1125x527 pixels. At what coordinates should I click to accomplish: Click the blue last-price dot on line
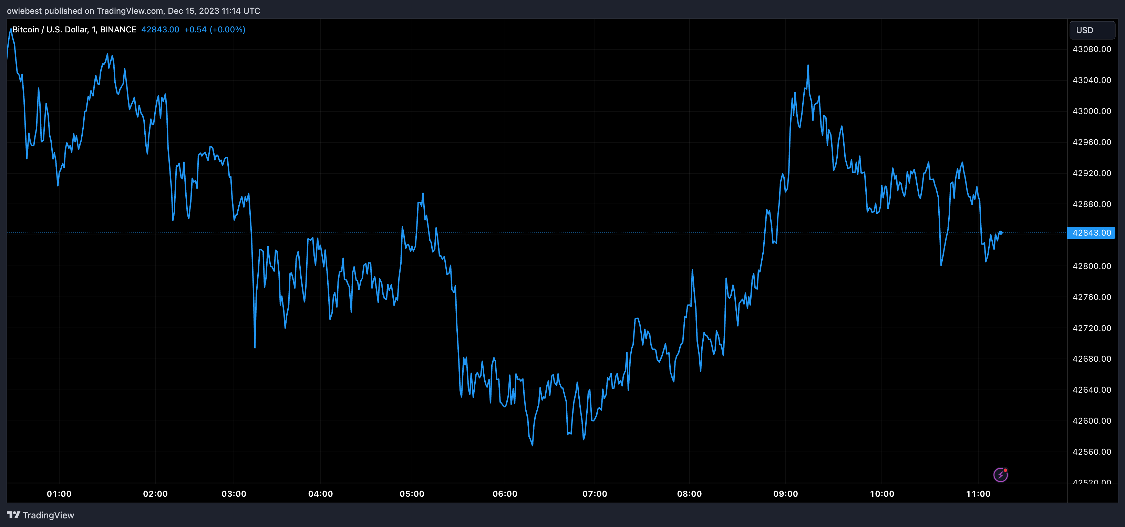pos(1000,233)
